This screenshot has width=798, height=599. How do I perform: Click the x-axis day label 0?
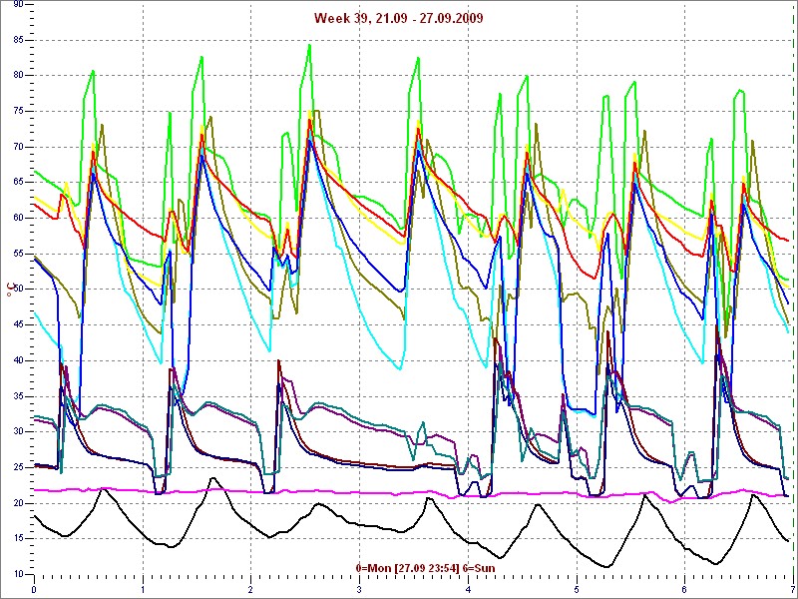[34, 590]
